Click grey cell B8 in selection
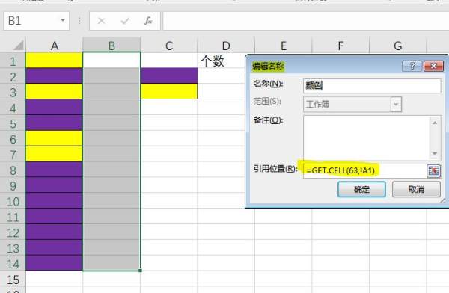The height and width of the screenshot is (293, 449). click(x=112, y=170)
